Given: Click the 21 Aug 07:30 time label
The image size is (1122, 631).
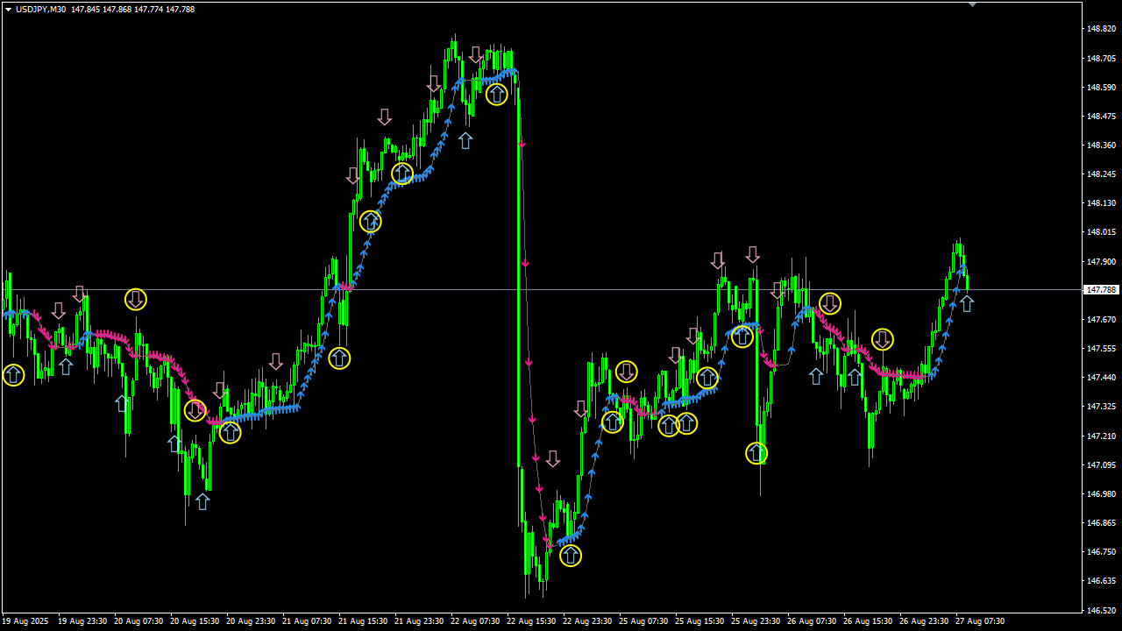Looking at the screenshot, I should 307,621.
